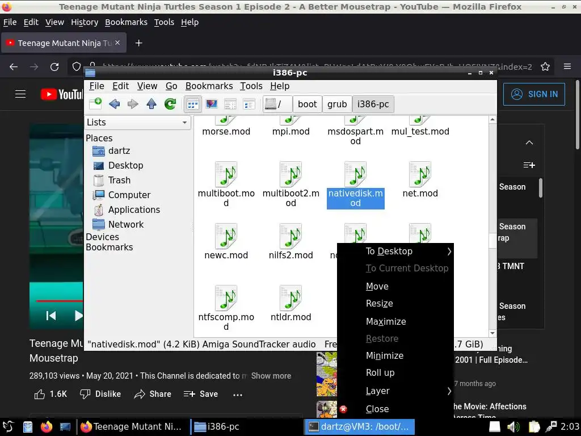Select the multiboot2.mod file icon
The width and height of the screenshot is (581, 436).
(x=291, y=174)
